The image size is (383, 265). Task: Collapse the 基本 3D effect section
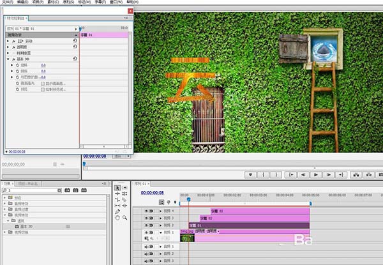pos(8,59)
